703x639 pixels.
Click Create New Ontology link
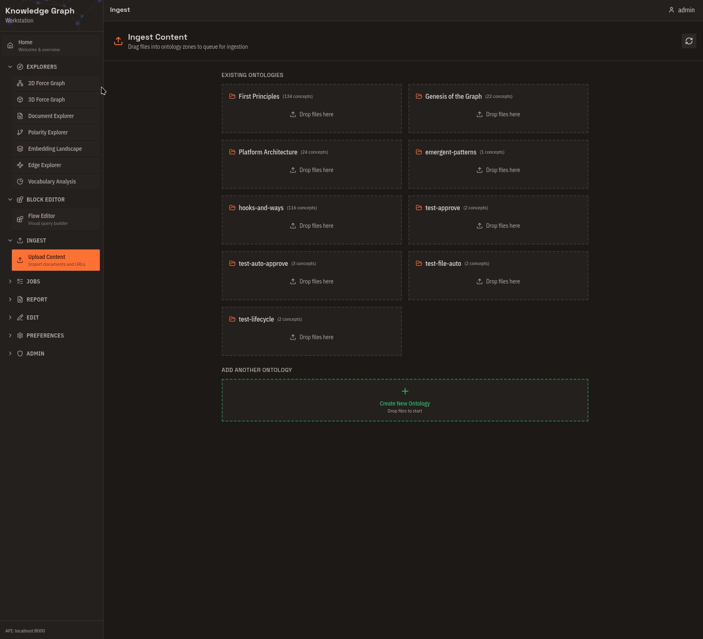405,403
